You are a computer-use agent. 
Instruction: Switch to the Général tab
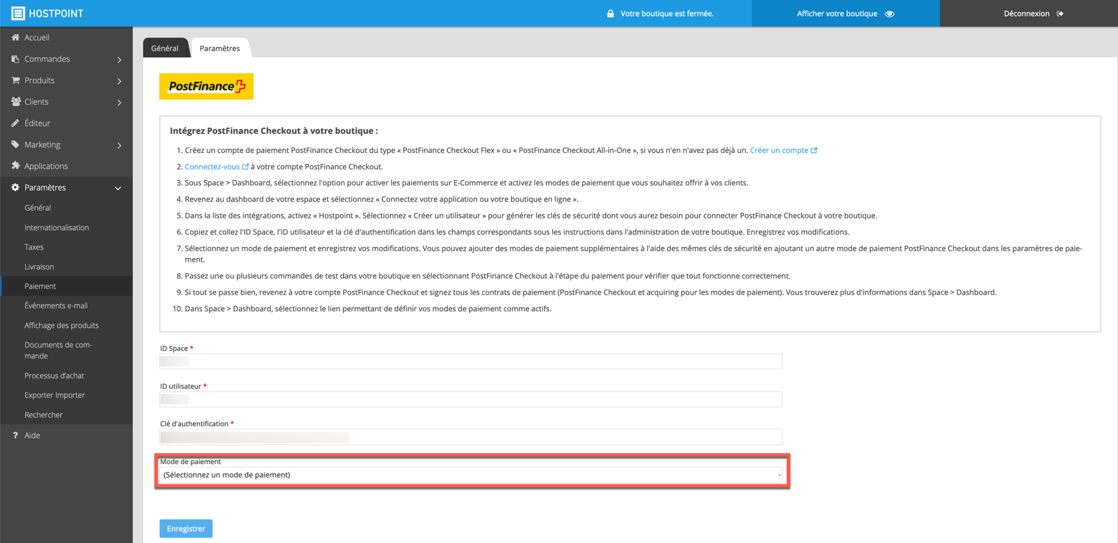(165, 48)
